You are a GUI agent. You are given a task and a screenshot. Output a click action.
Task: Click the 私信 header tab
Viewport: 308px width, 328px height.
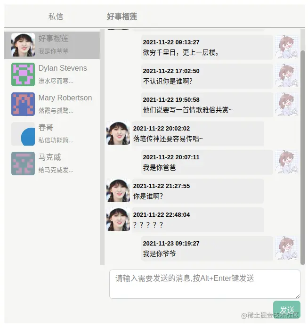tap(56, 16)
